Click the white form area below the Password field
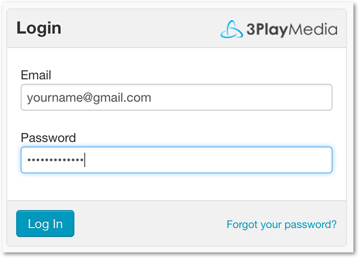Screen dimensions: 359x258 tap(176, 187)
